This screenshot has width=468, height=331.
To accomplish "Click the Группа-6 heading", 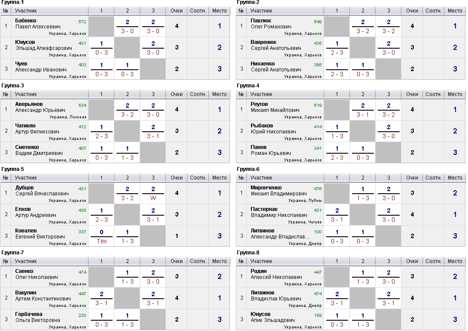I will (x=248, y=169).
